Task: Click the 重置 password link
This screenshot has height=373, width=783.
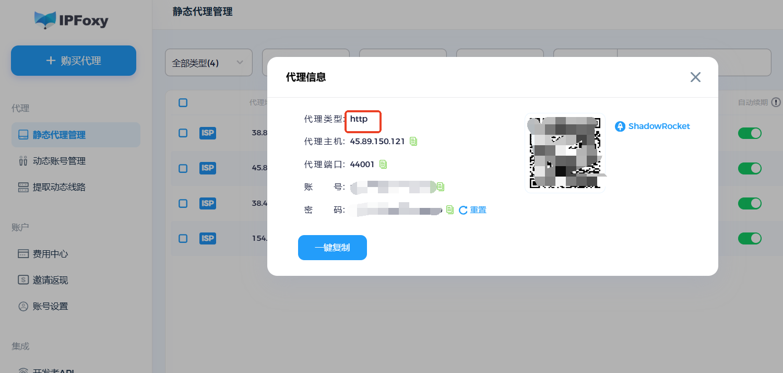Action: (478, 210)
